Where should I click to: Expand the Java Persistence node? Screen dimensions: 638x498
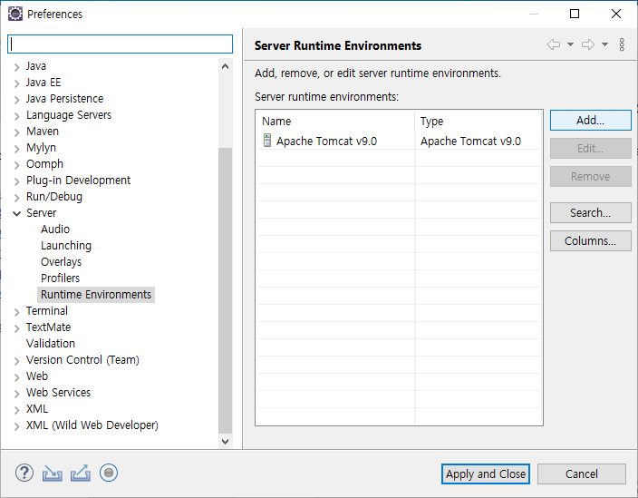(x=16, y=100)
